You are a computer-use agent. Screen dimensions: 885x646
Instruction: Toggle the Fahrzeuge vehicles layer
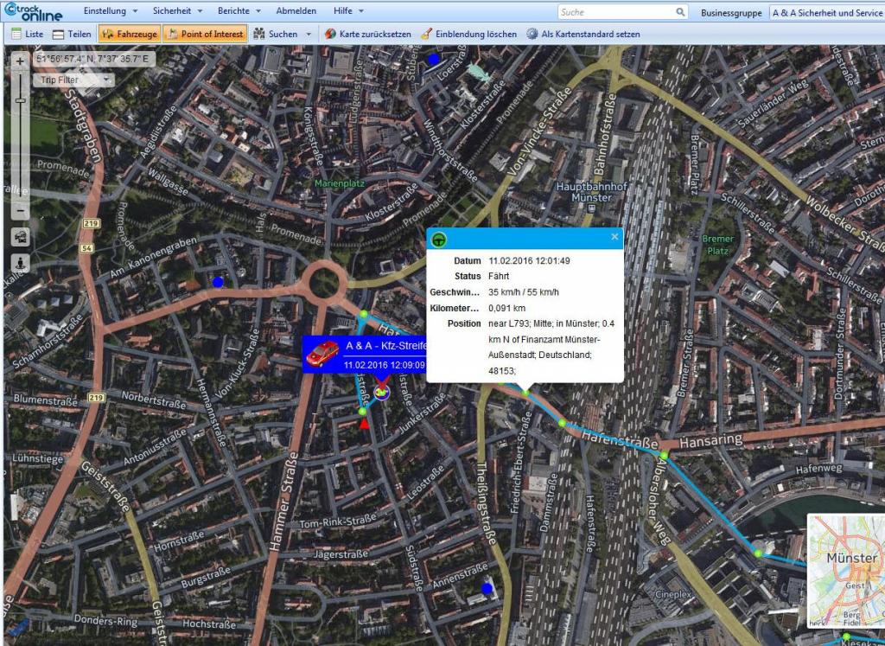(x=130, y=34)
